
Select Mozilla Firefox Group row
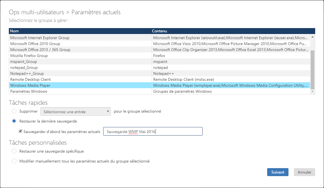click(x=159, y=56)
